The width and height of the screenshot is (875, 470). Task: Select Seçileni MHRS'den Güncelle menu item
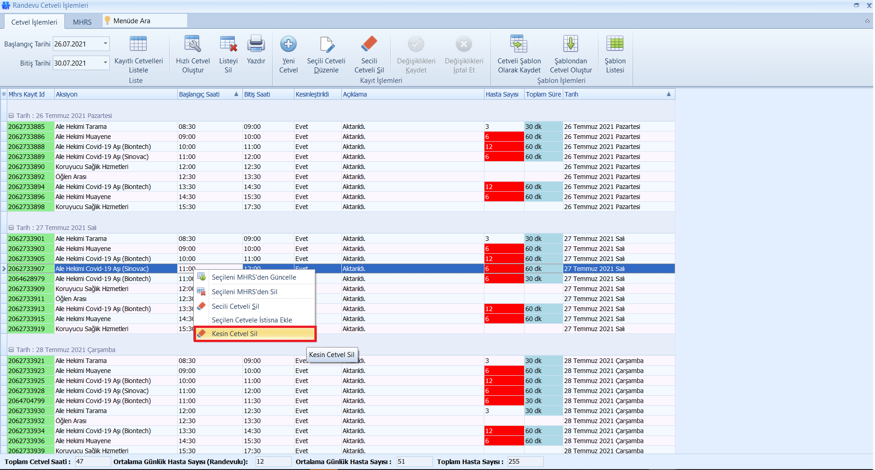pyautogui.click(x=254, y=277)
